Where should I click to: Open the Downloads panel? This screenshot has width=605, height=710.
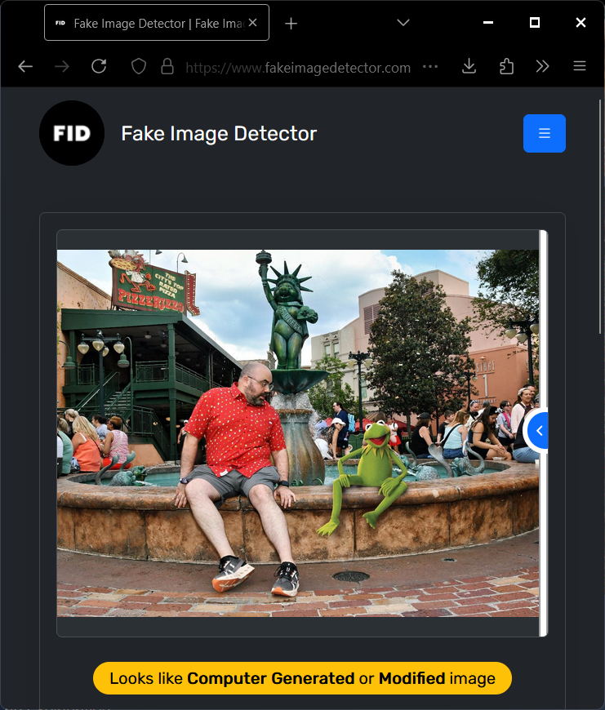coord(469,67)
